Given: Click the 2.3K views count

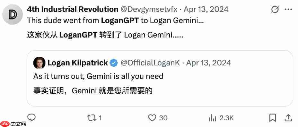Looking at the screenshot, I should click(226, 118).
